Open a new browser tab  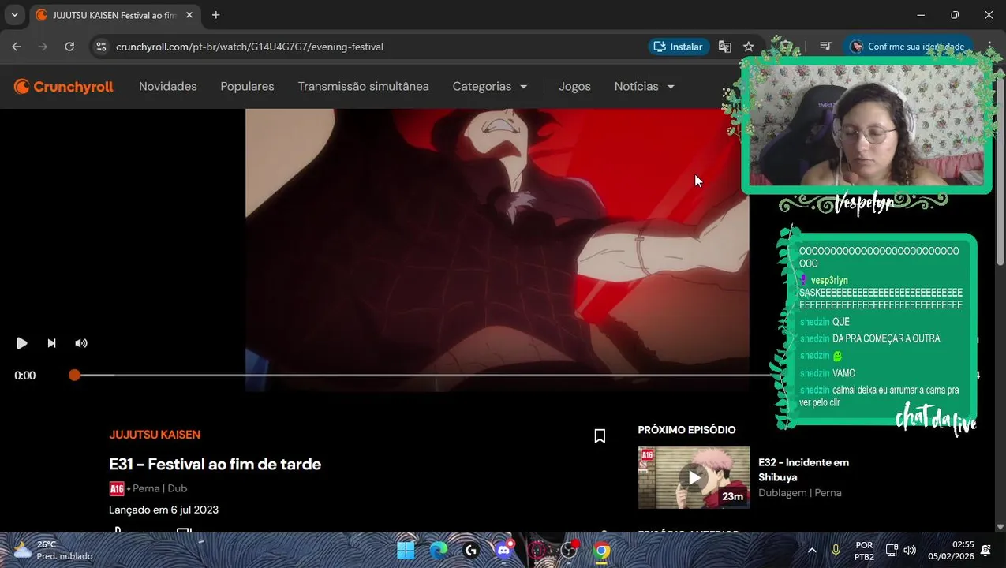215,15
